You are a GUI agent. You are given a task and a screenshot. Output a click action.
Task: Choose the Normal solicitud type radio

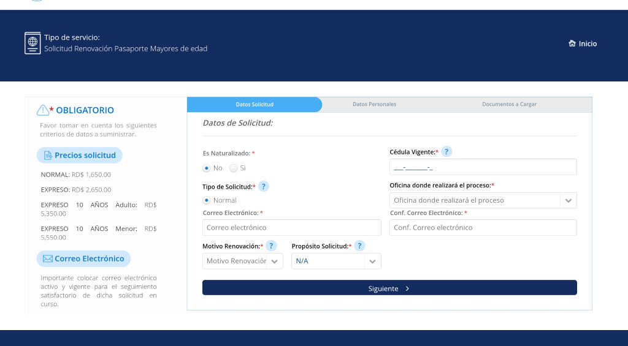click(x=206, y=200)
